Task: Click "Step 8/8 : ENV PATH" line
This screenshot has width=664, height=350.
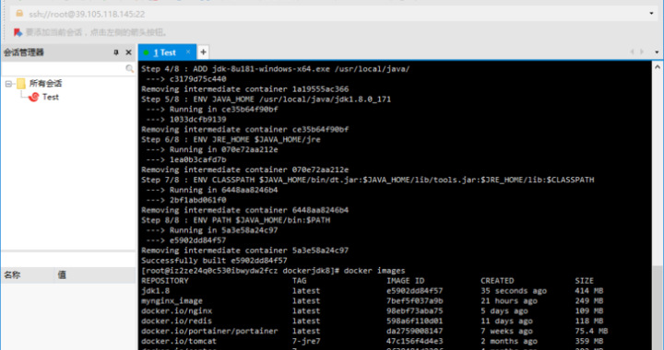Action: click(x=235, y=220)
